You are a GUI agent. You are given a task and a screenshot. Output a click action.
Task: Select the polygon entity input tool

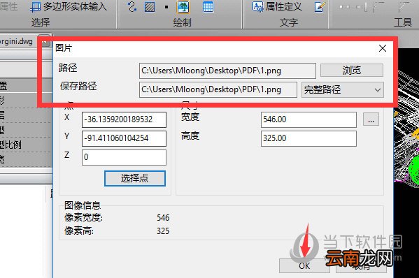tap(69, 6)
